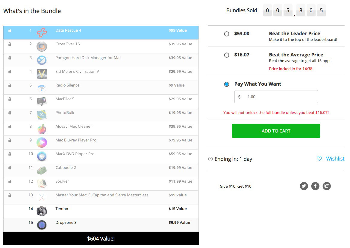Click the PhotoBulk app icon
This screenshot has height=248, width=350.
(42, 115)
